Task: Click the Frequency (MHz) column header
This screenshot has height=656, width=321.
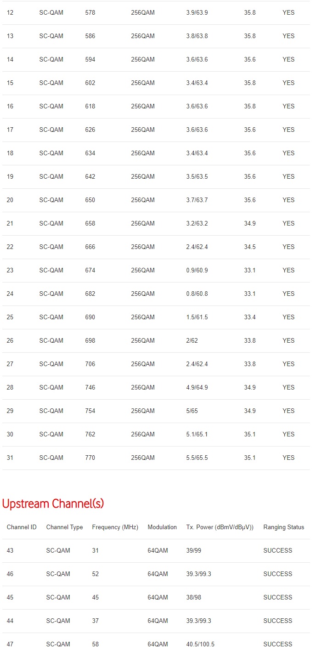Action: click(115, 527)
